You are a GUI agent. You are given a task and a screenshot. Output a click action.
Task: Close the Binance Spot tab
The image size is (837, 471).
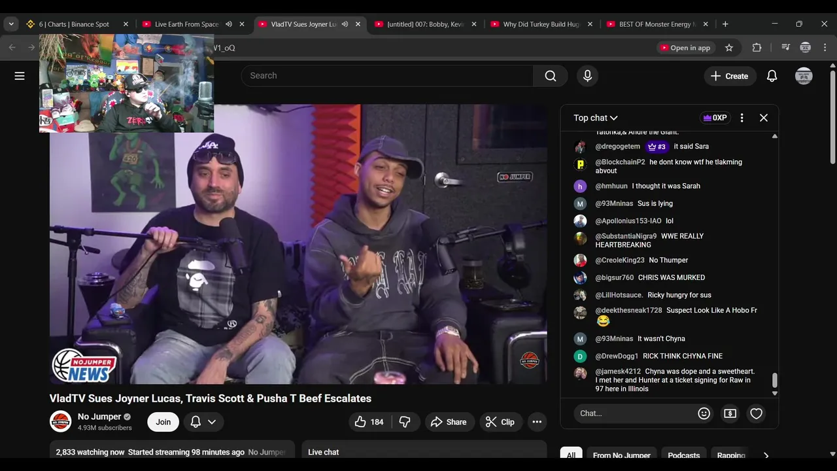tap(126, 24)
